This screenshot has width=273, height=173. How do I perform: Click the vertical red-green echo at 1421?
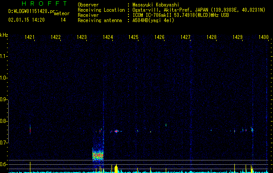click(x=30, y=129)
